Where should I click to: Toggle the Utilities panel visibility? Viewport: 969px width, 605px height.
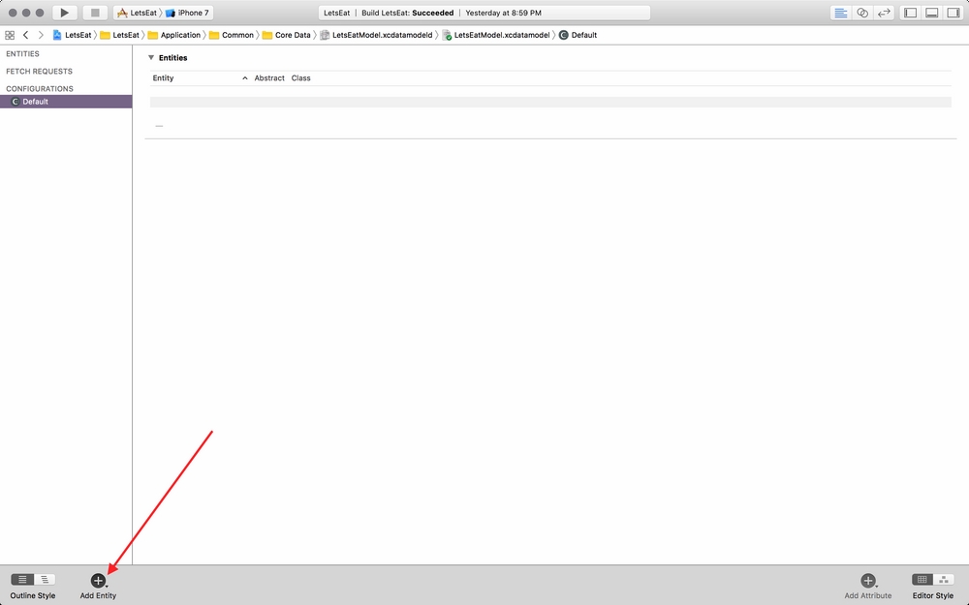point(953,13)
